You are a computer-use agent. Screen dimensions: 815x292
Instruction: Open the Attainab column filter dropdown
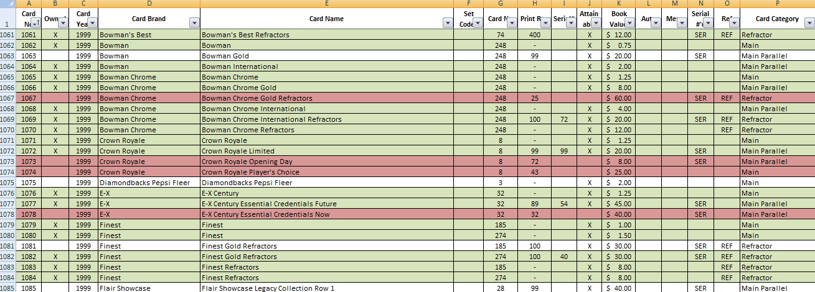(596, 23)
